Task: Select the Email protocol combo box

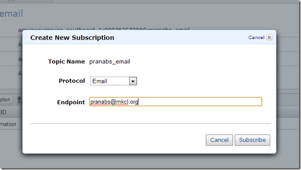Action: click(x=114, y=81)
